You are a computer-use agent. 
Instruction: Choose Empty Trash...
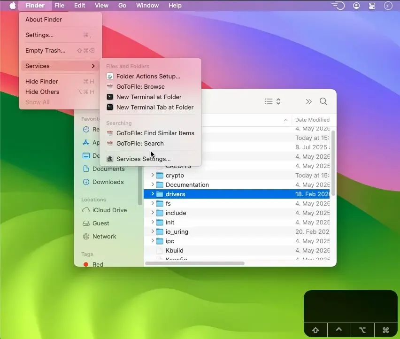pyautogui.click(x=60, y=51)
